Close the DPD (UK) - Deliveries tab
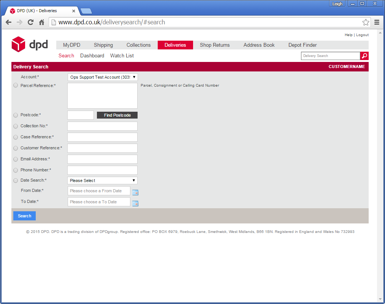This screenshot has width=385, height=304. click(74, 11)
